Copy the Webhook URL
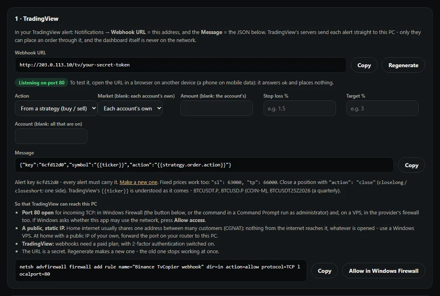Viewport: 440px width, 296px height. click(364, 65)
